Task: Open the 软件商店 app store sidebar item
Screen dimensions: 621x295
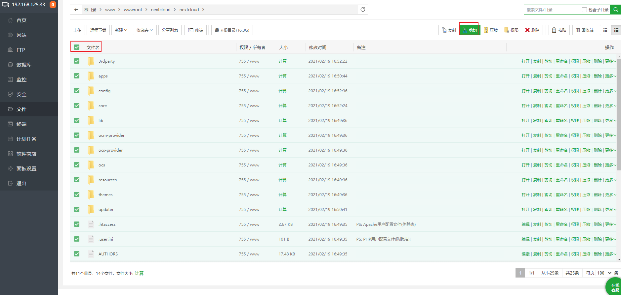Action: (x=29, y=154)
